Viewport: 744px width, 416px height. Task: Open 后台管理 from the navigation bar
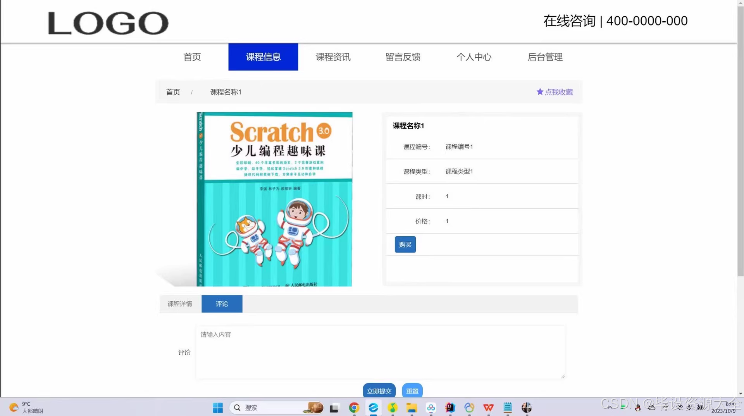tap(545, 57)
